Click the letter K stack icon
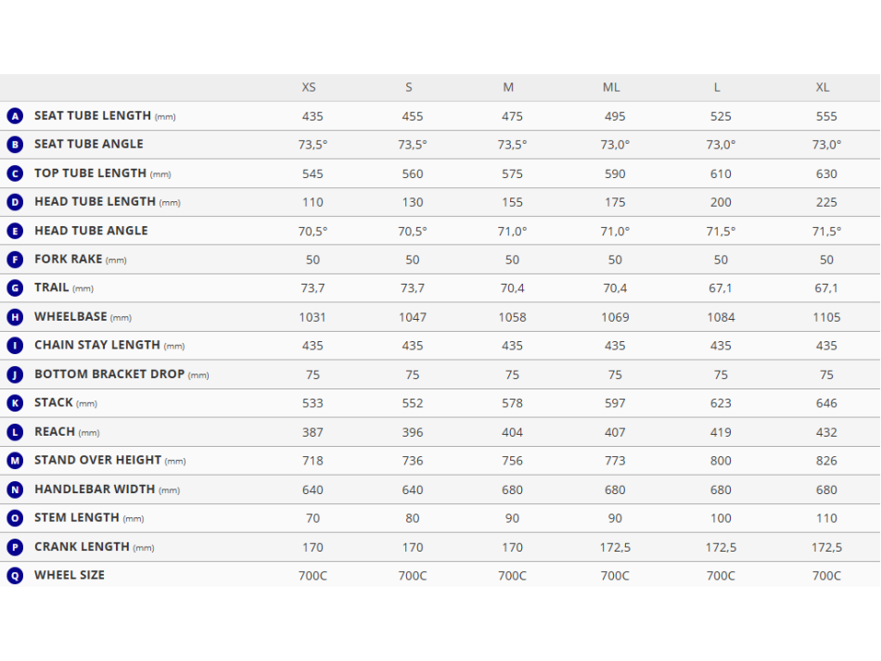This screenshot has width=881, height=661. click(x=15, y=403)
